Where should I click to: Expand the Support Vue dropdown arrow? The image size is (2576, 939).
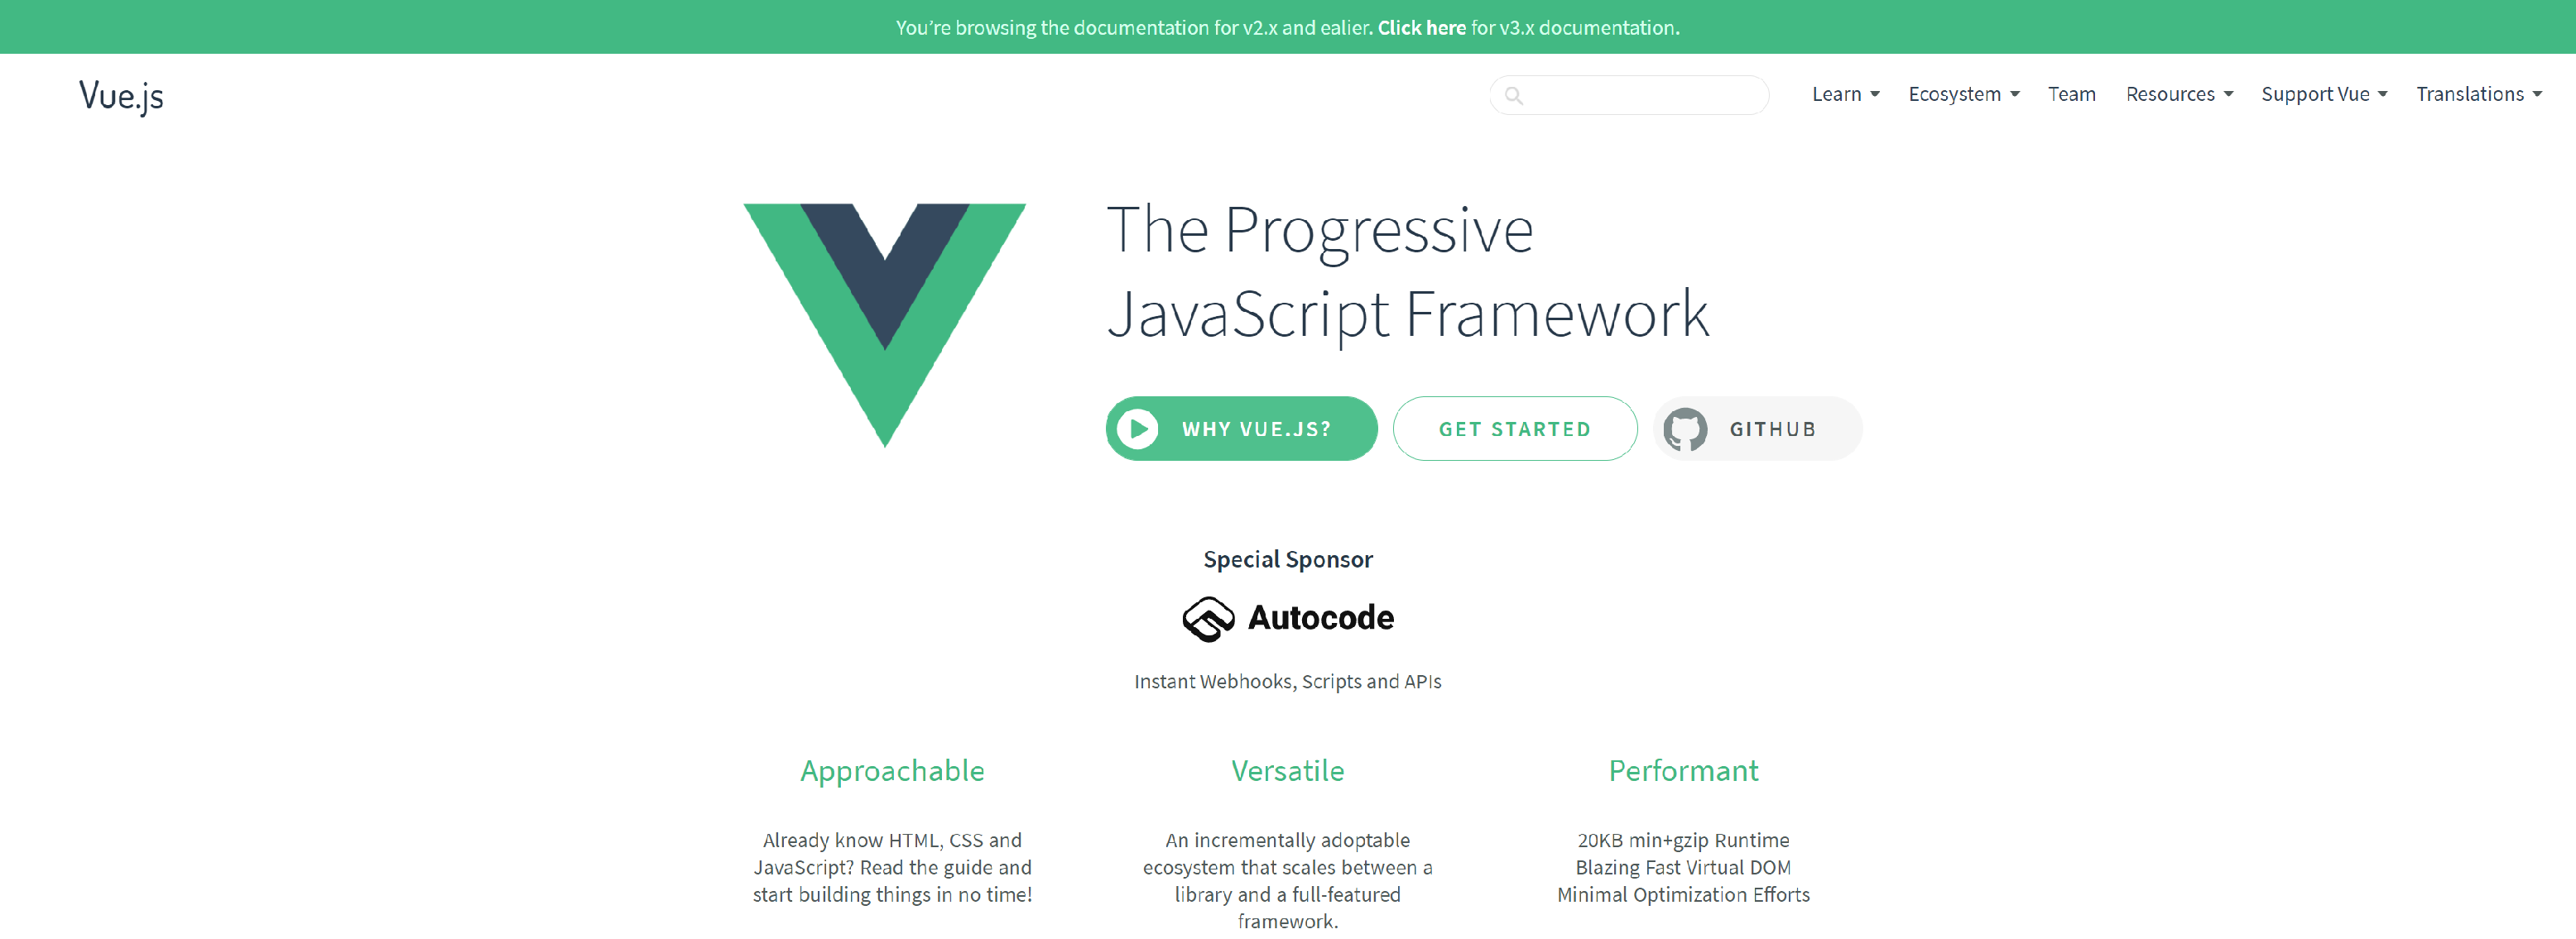click(2383, 95)
